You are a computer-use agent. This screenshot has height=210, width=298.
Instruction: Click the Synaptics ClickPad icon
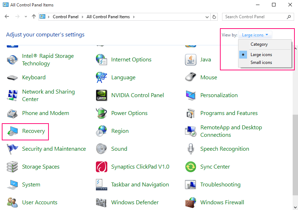102,166
